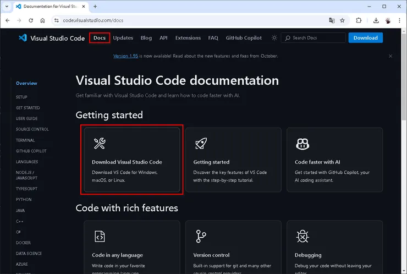The image size is (407, 274).
Task: Select the Documentation for Visual Studio tab
Action: pyautogui.click(x=51, y=7)
